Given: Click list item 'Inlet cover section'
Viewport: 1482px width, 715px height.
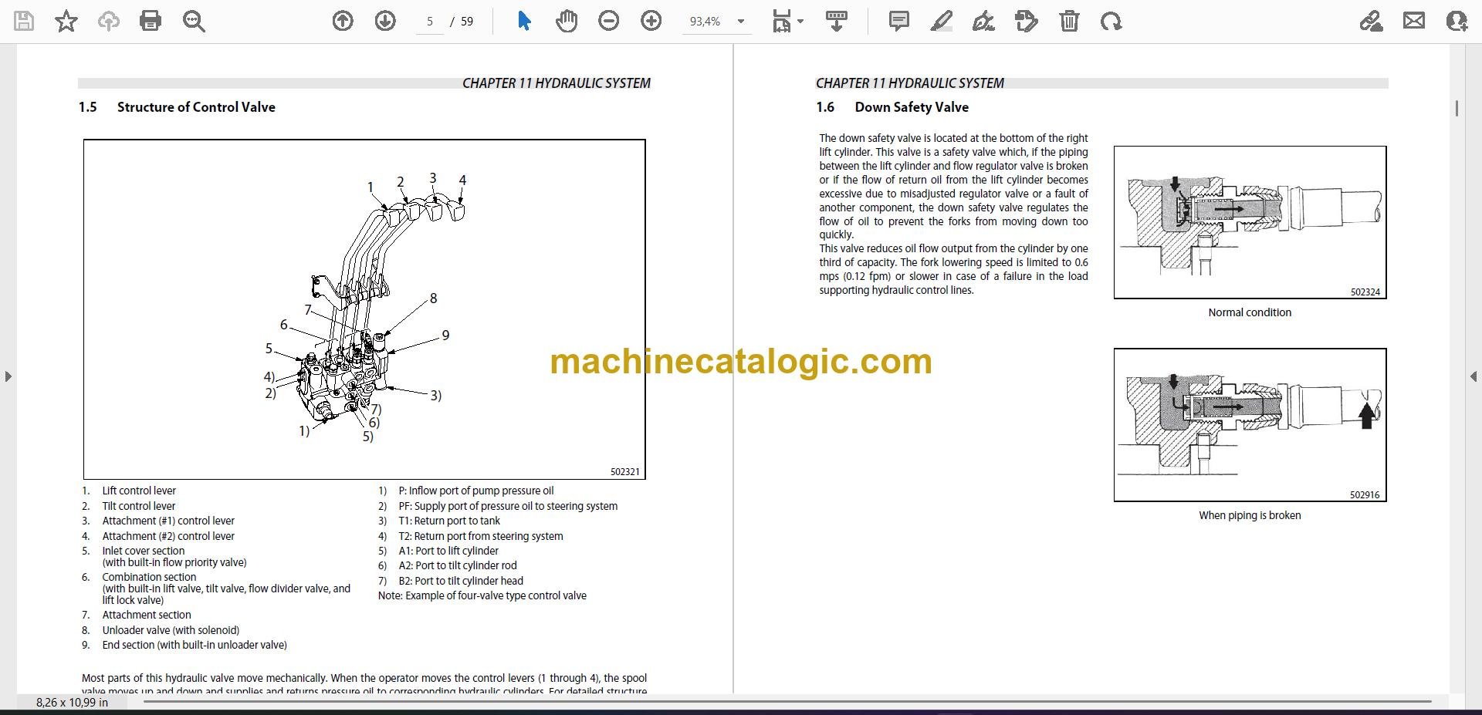Looking at the screenshot, I should (x=144, y=551).
